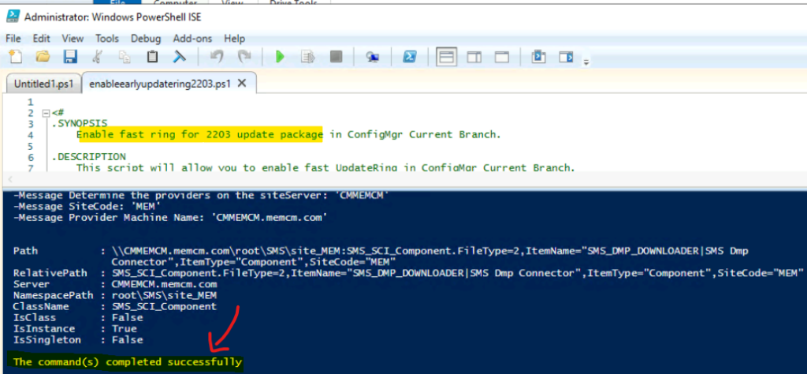Open the Help menu
Image resolution: width=807 pixels, height=374 pixels.
[x=235, y=39]
